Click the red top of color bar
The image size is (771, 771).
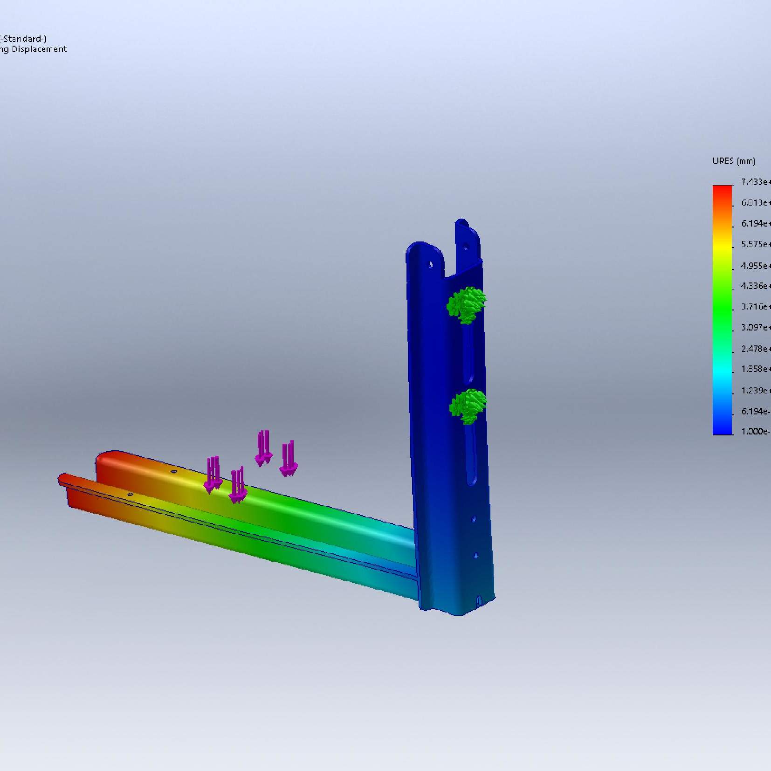(722, 191)
